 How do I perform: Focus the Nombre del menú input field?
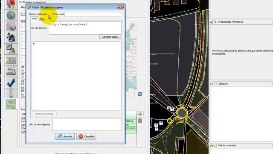pos(87,14)
